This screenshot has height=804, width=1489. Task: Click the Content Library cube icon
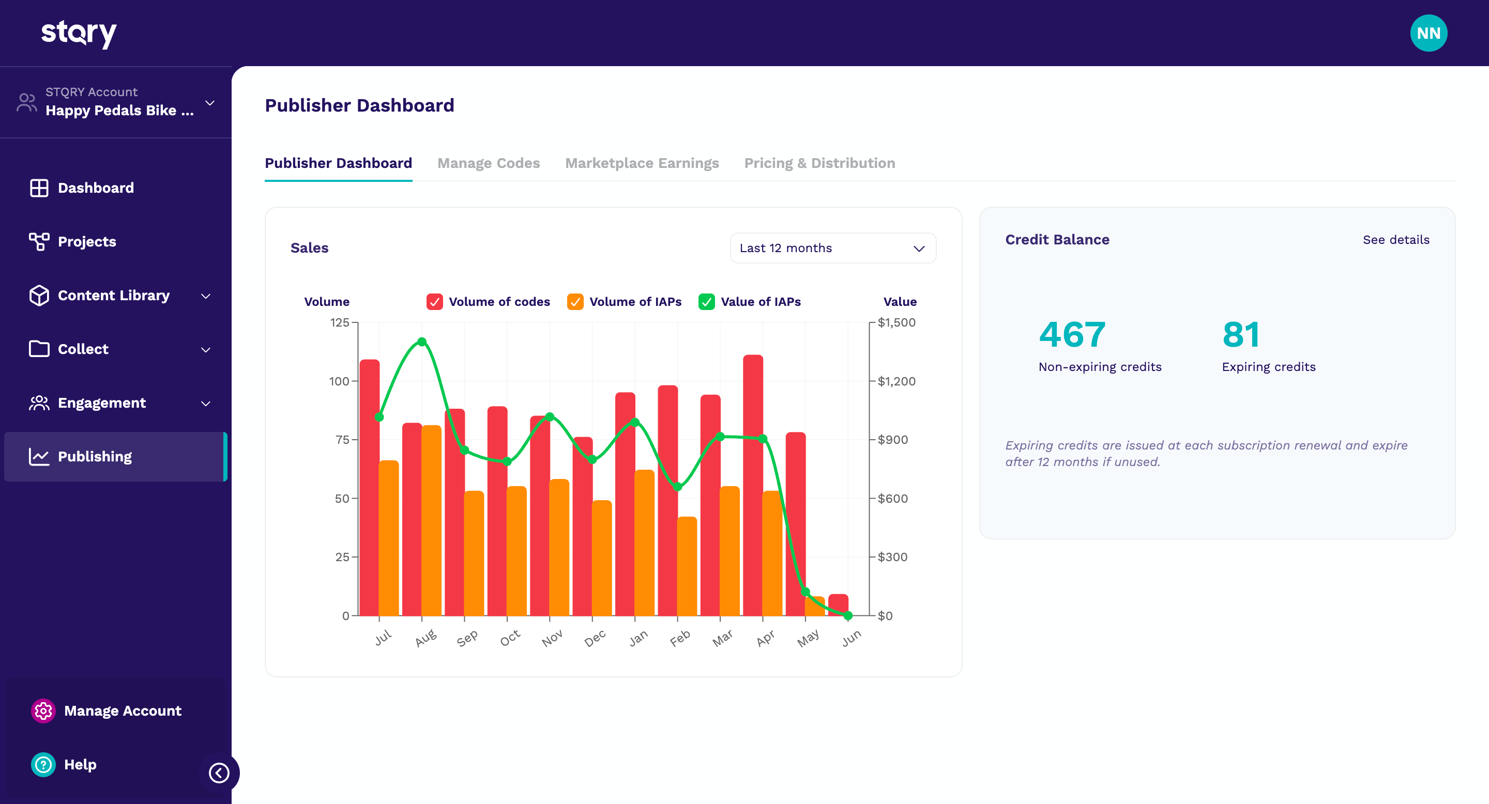(x=39, y=295)
